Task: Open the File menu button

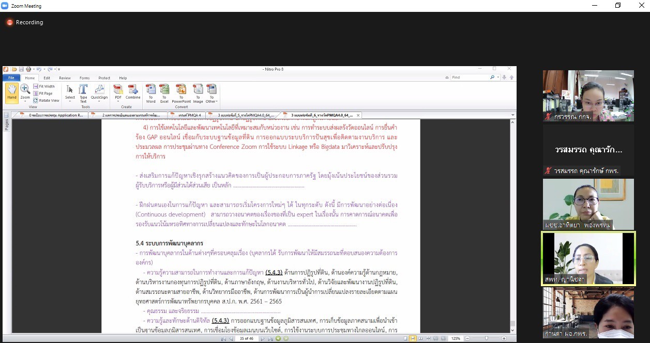Action: click(x=11, y=78)
